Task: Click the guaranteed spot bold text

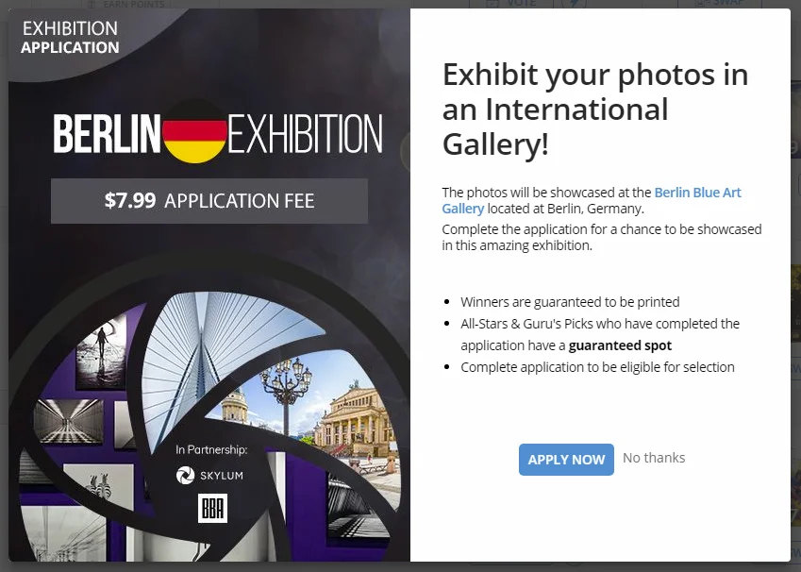Action: pyautogui.click(x=620, y=345)
